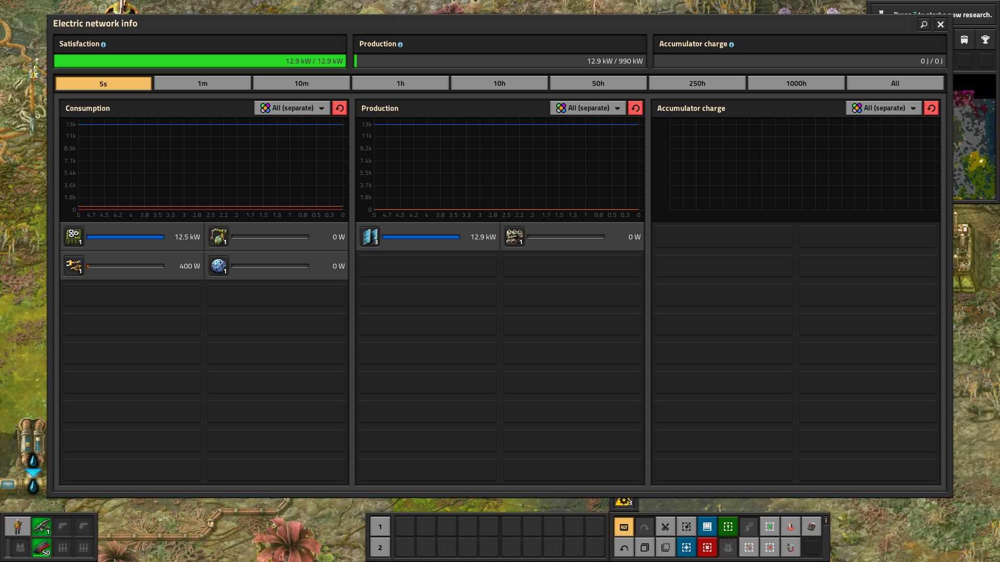Reset the Production graph selection

click(x=635, y=108)
